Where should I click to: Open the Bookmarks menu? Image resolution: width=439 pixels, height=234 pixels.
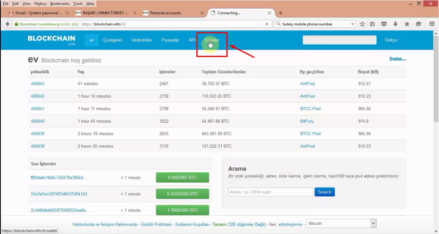pos(60,4)
